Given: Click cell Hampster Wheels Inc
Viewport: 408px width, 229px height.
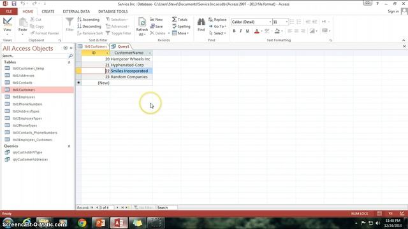Looking at the screenshot, I should 131,59.
